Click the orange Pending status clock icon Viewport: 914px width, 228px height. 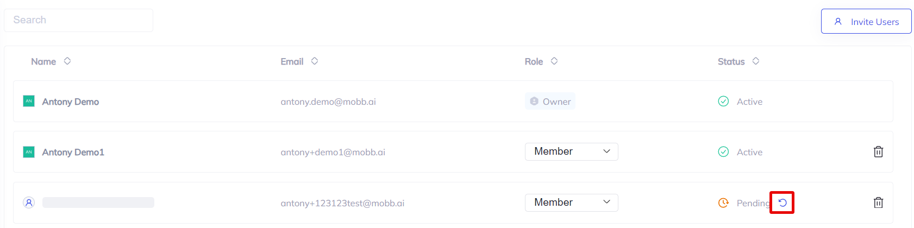(723, 202)
